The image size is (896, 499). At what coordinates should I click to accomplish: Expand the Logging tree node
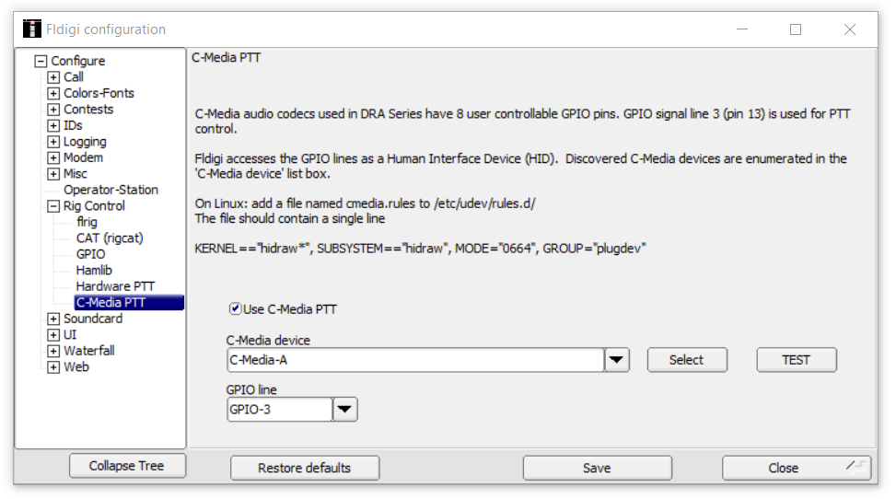pos(53,142)
